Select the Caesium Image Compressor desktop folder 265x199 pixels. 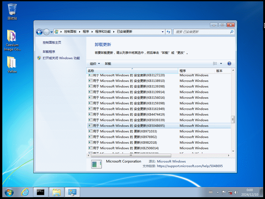12,40
